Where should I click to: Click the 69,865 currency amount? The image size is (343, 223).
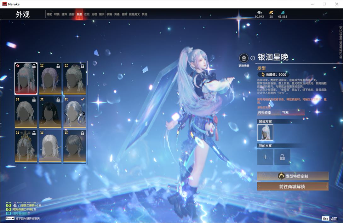click(283, 17)
